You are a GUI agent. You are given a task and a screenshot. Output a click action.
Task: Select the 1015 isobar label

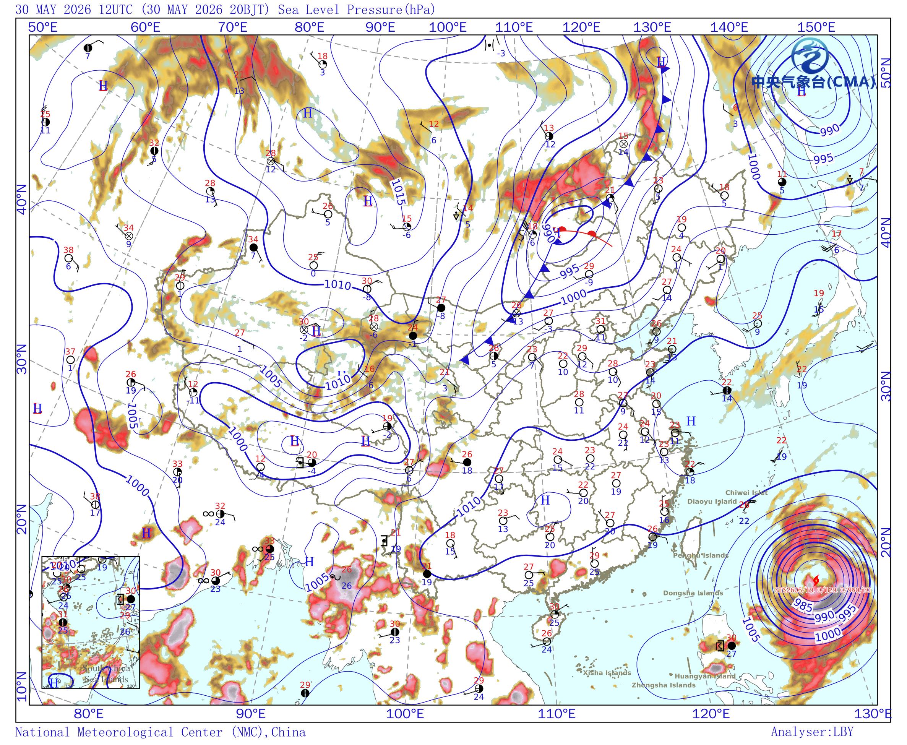click(398, 192)
